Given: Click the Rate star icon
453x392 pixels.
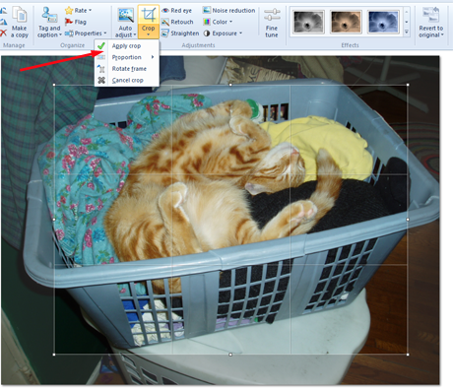Looking at the screenshot, I should point(69,11).
